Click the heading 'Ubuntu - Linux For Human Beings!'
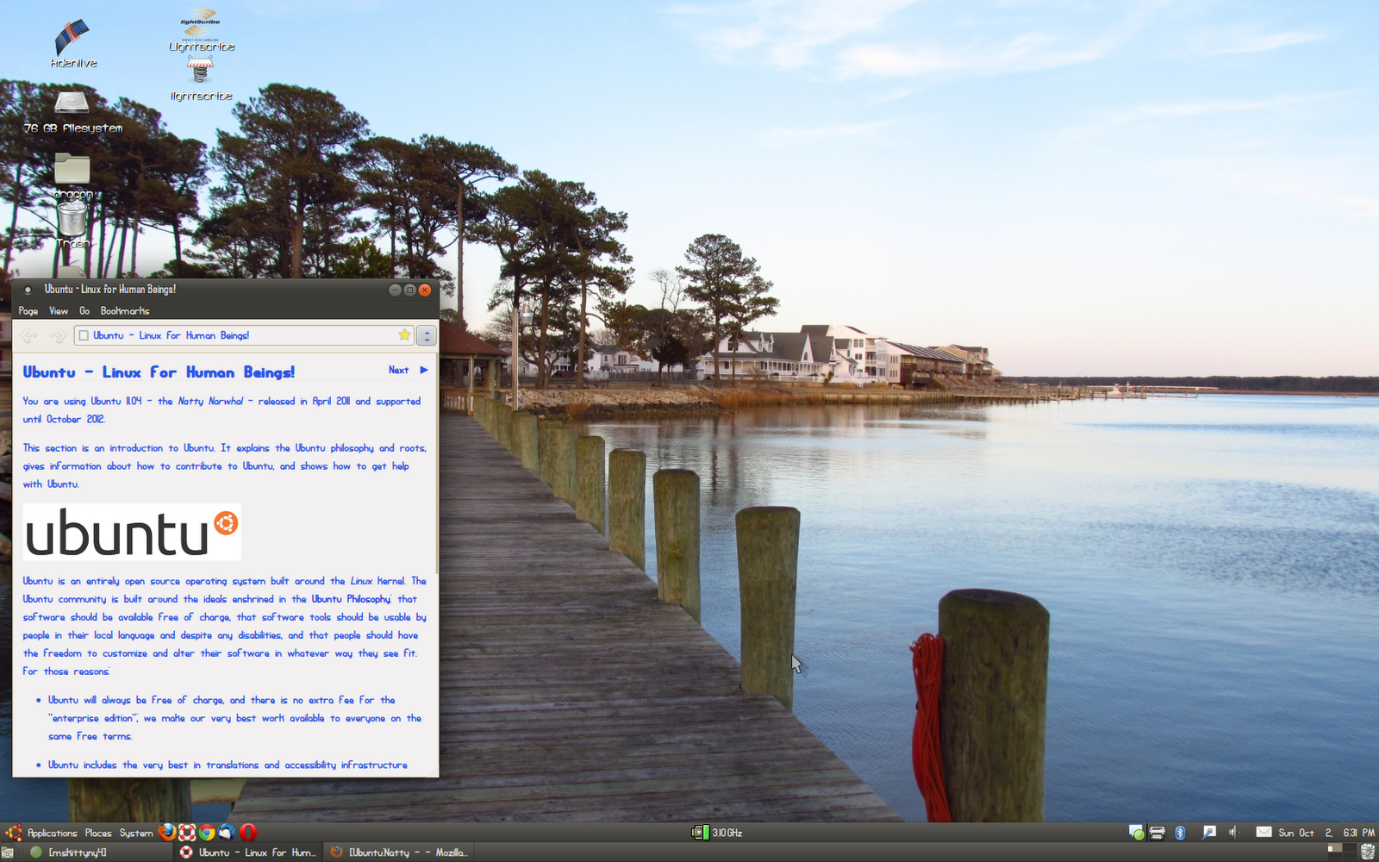 (x=159, y=372)
